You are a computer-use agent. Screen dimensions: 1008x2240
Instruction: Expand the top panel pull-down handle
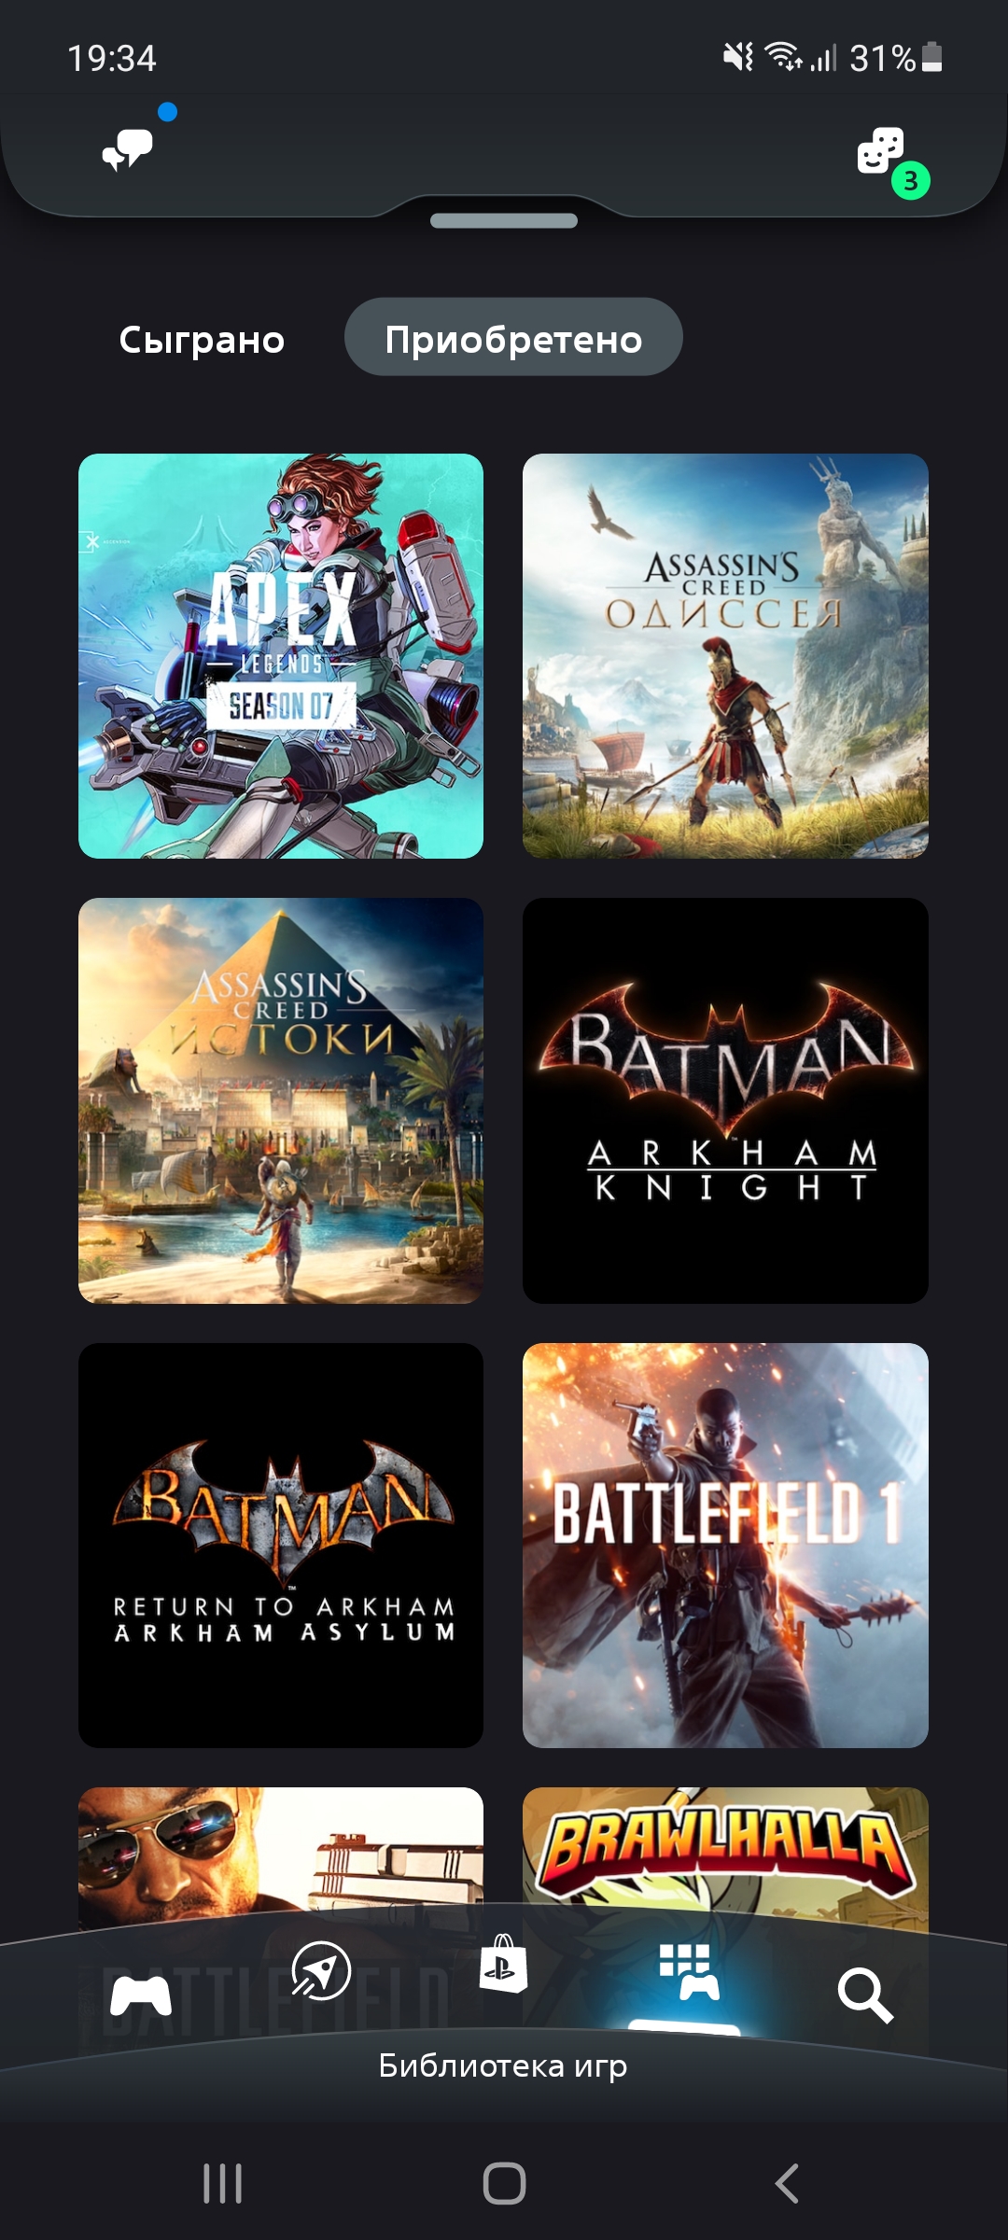(x=504, y=221)
